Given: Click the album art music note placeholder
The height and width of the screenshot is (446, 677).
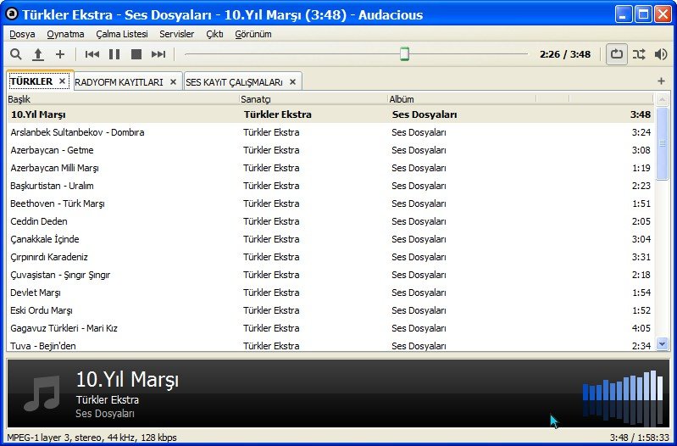Looking at the screenshot, I should 42,393.
